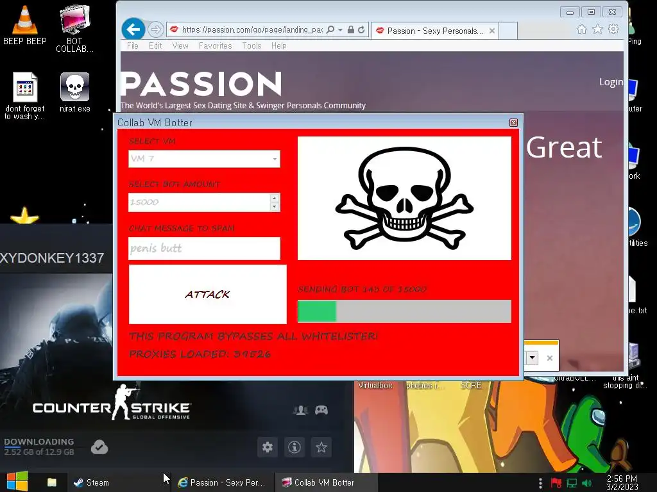Decrease the bot amount with down arrow
This screenshot has height=492, width=657.
(275, 207)
